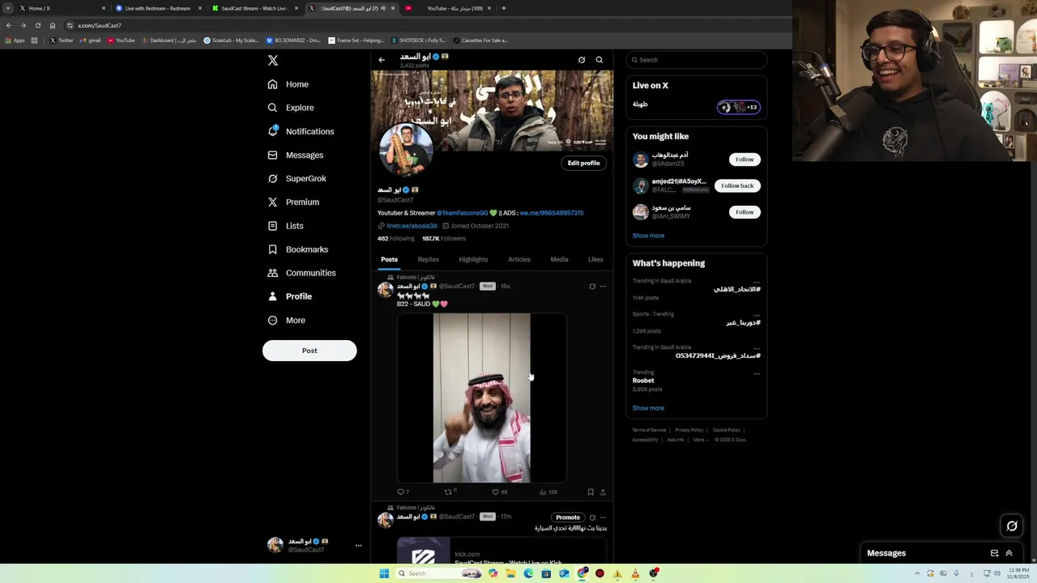The image size is (1037, 583).
Task: Switch to the Replies tab
Action: pos(429,260)
